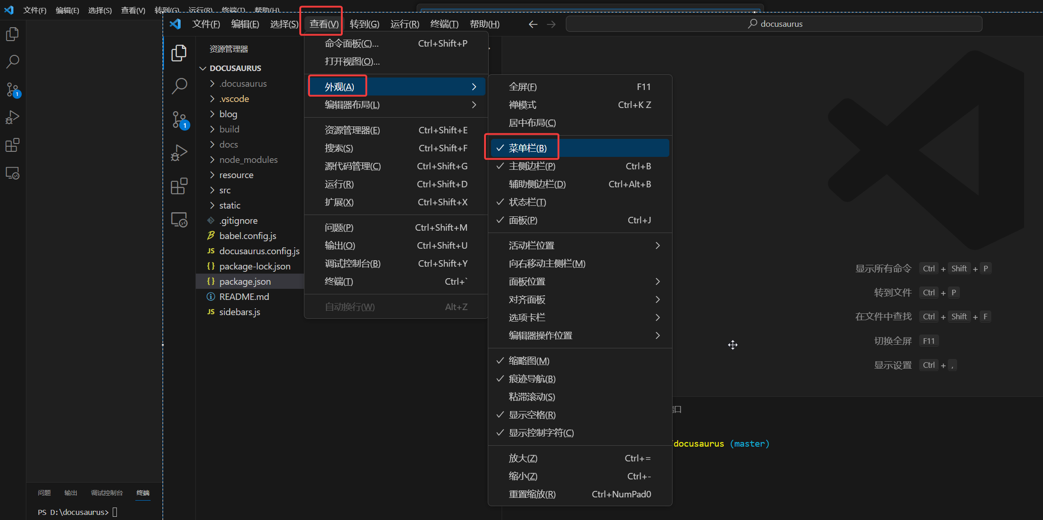Select 全屏(F) in appearance submenu
The height and width of the screenshot is (520, 1043).
[580, 87]
